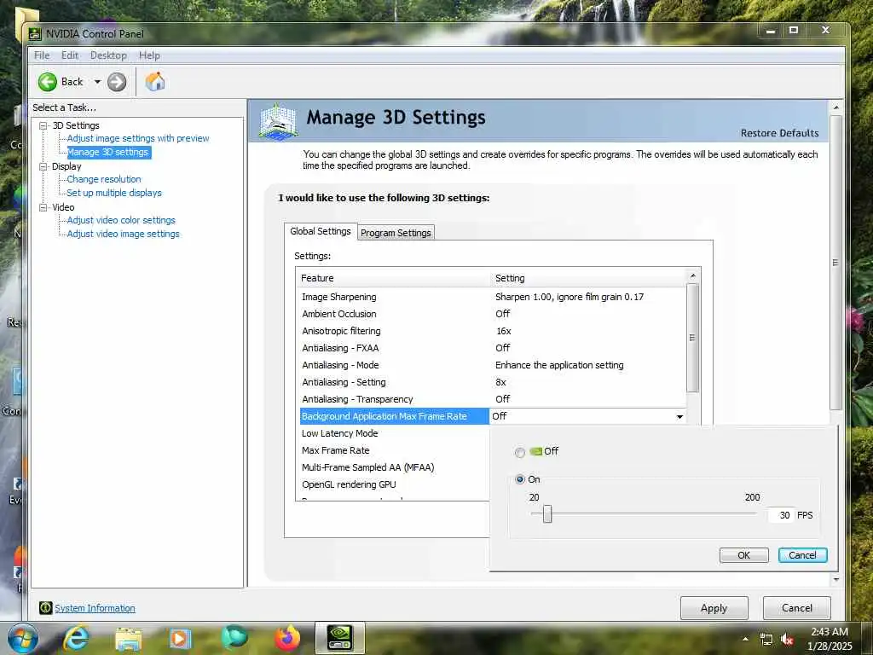Select the Antialiasing - FXAA row
This screenshot has width=873, height=655.
(493, 348)
